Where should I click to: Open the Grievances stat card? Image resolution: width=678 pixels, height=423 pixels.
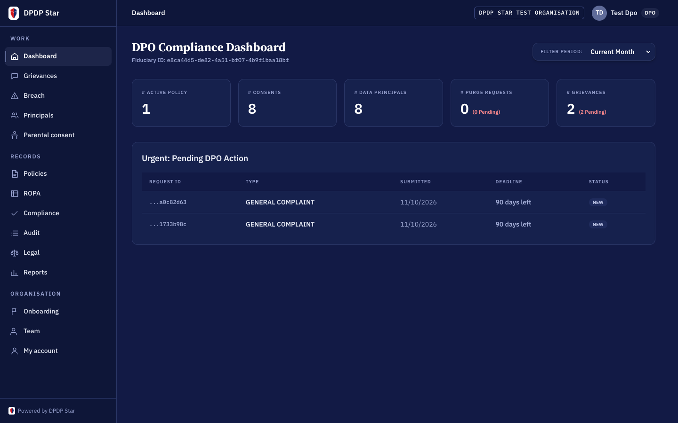coord(606,103)
